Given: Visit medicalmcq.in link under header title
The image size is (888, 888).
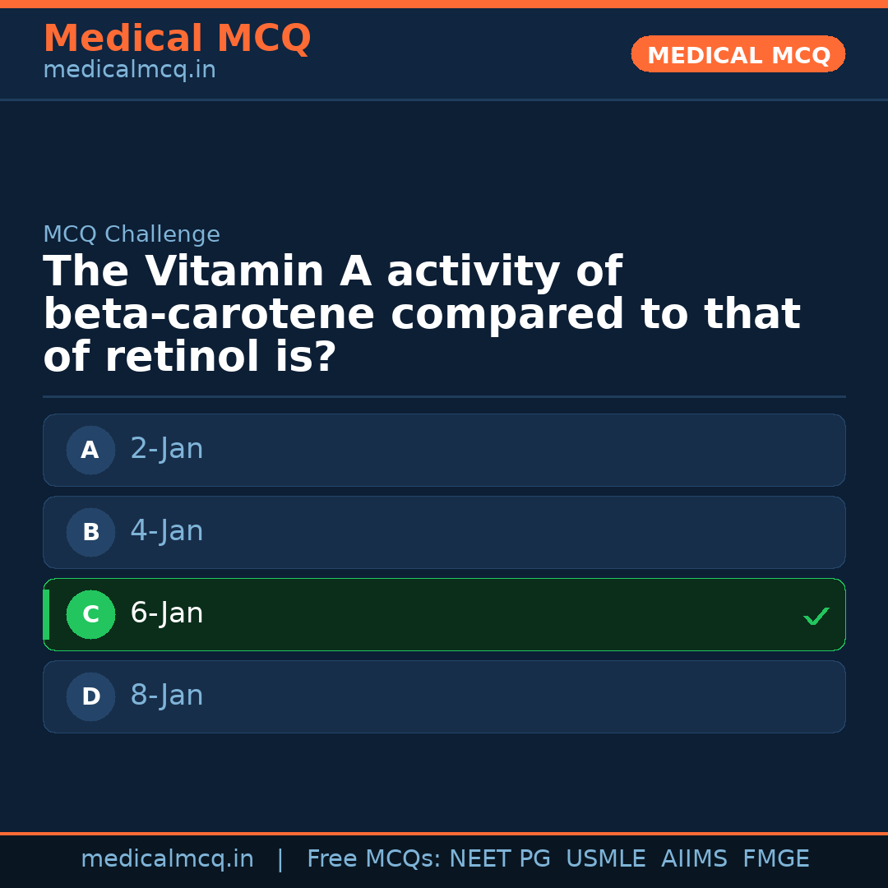Looking at the screenshot, I should pos(129,71).
